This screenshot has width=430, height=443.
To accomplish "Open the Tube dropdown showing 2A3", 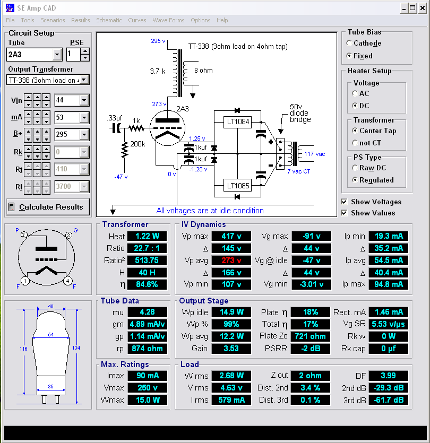I will pyautogui.click(x=57, y=55).
